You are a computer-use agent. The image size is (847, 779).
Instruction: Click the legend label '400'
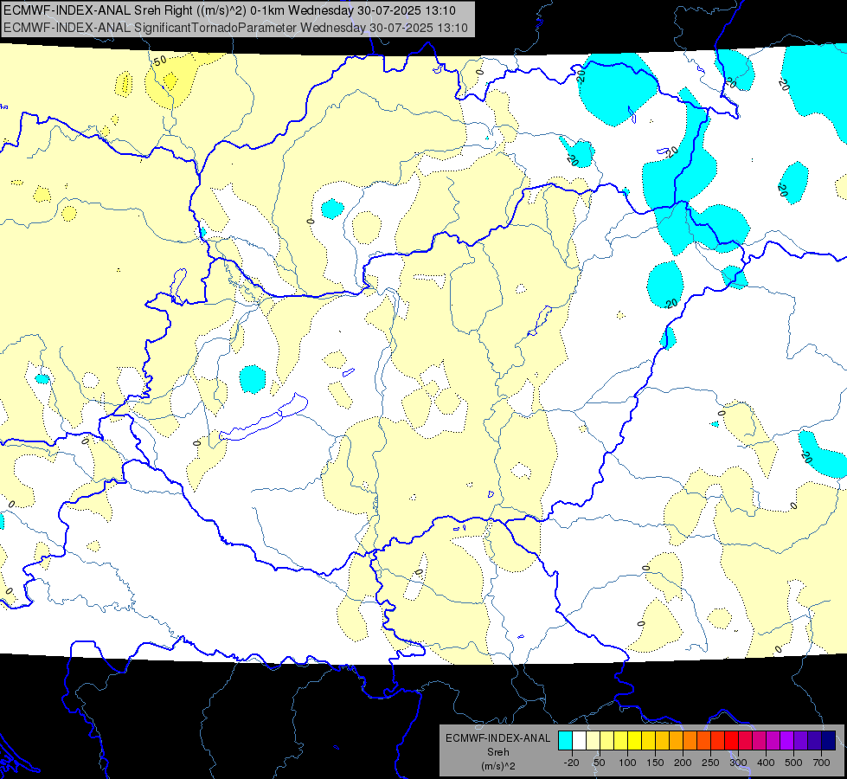click(x=766, y=763)
